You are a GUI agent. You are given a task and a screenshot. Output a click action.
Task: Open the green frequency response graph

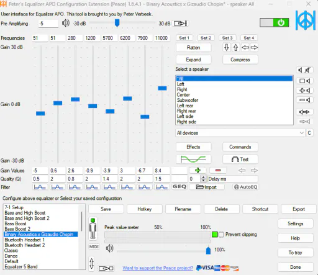193,160
